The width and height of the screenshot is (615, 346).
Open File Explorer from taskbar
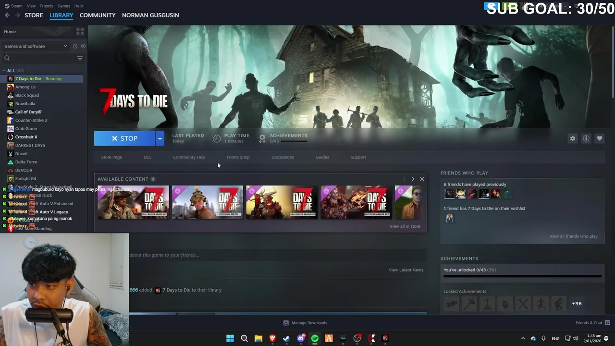(x=258, y=338)
